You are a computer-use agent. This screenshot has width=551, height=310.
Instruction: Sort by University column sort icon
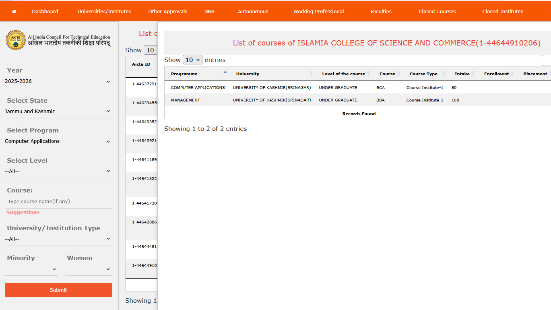(311, 74)
